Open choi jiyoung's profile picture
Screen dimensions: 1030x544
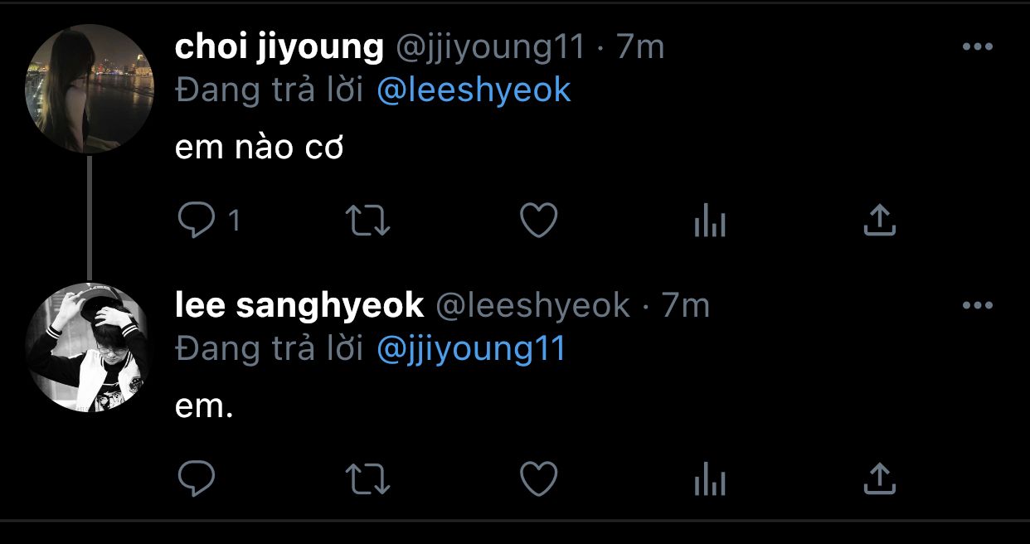90,88
